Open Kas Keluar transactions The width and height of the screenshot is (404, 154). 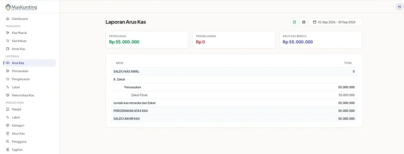click(30, 41)
